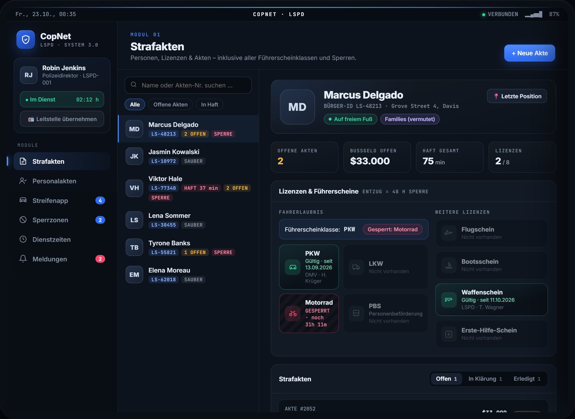Open Jasmin Kowalski's record
Screen dimensions: 575x419
pos(188,156)
